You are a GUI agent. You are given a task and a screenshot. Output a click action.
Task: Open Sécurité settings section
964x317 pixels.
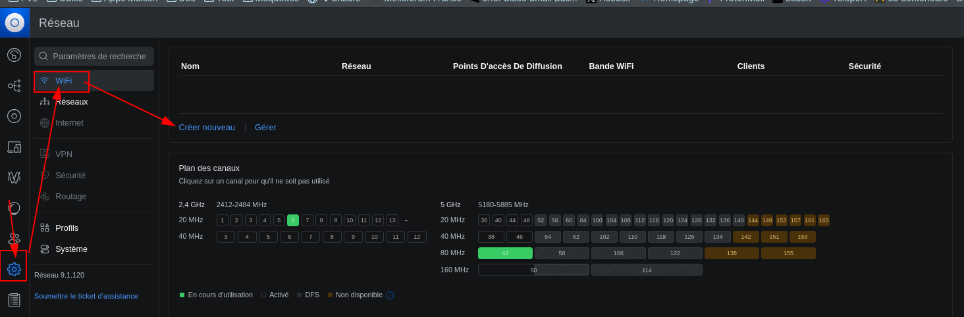[94, 176]
